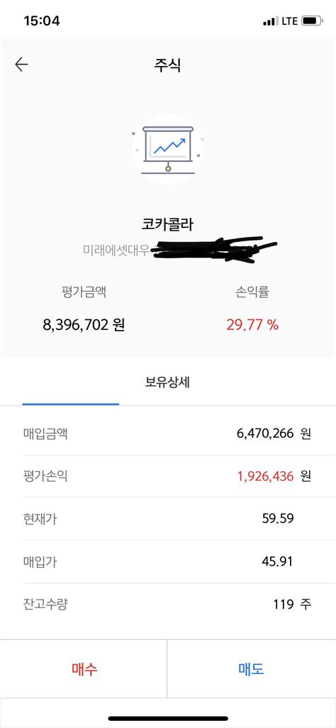Tap the 평가손익 1,926,436 원 row

coord(167,476)
